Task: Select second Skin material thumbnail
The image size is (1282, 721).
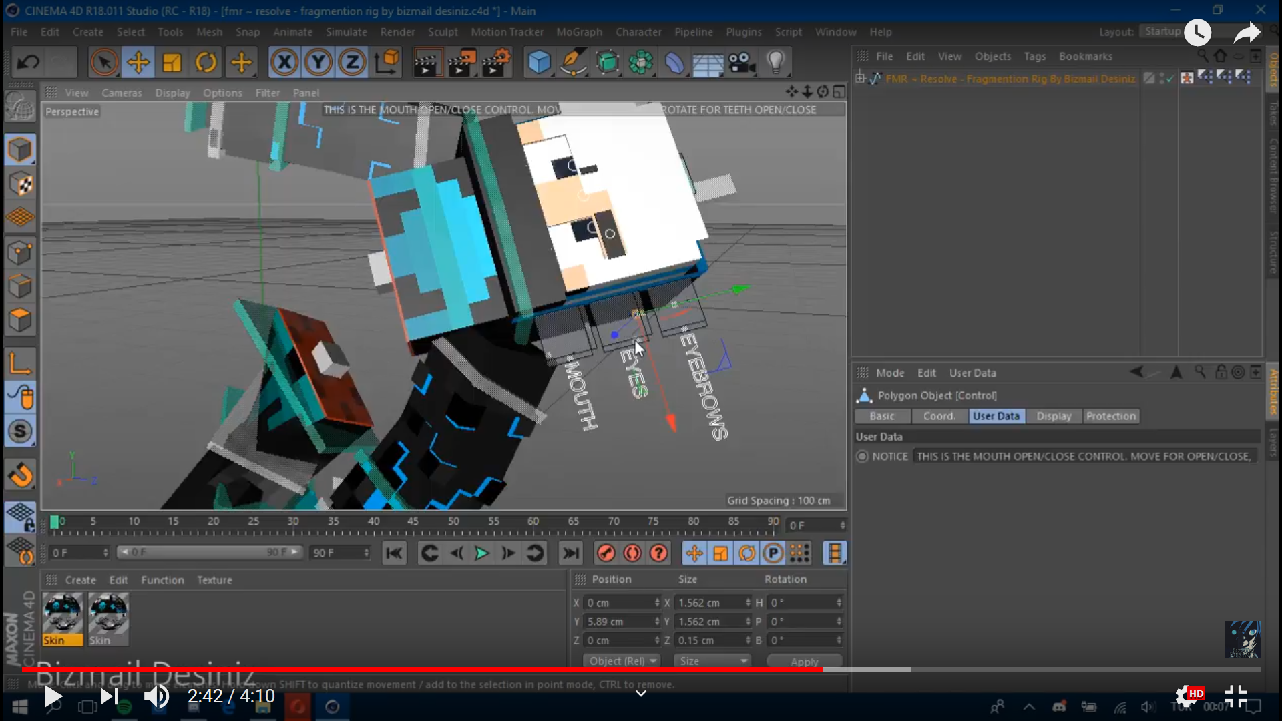Action: click(108, 620)
